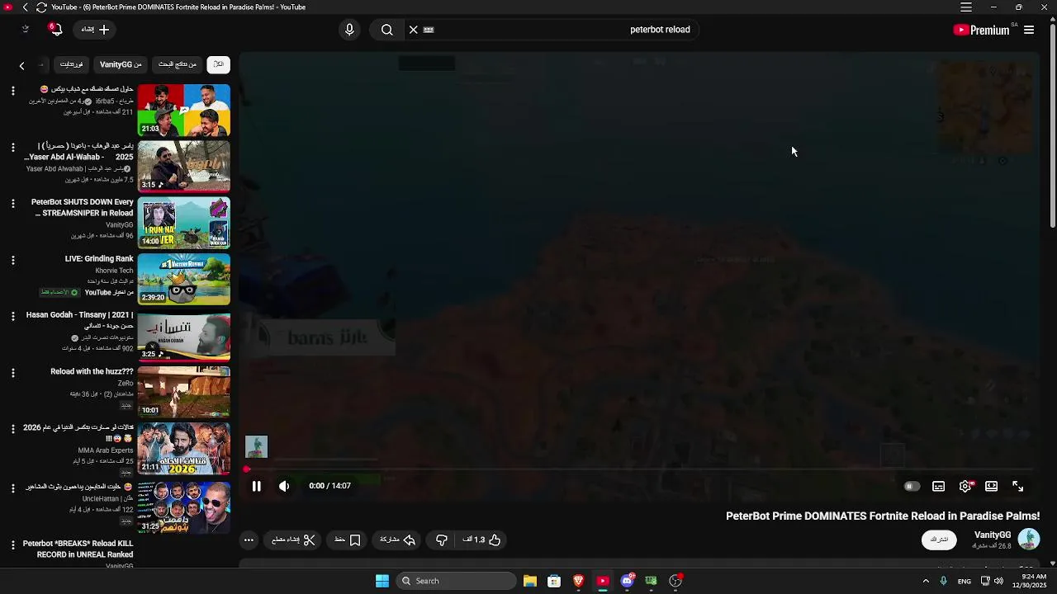
Task: Open the 21:03 video thumbnail
Action: click(x=183, y=110)
